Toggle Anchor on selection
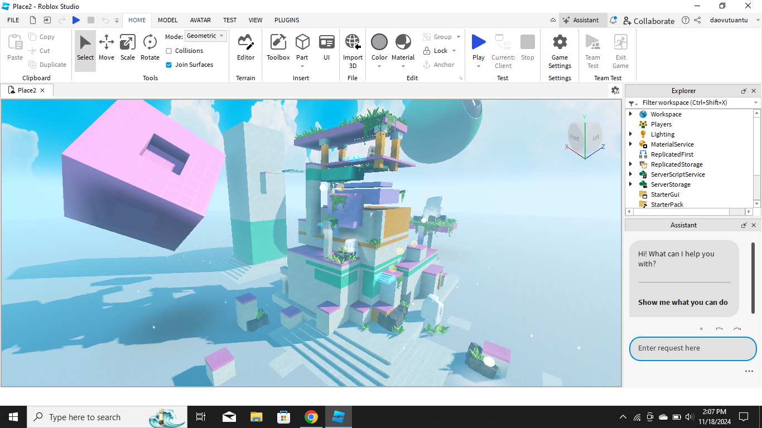Screen dimensions: 762x428 point(438,65)
